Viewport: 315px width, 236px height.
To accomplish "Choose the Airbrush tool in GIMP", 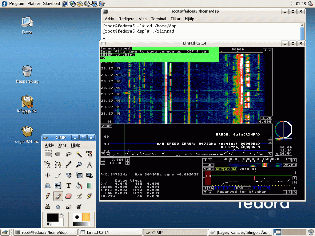I will (79, 196).
